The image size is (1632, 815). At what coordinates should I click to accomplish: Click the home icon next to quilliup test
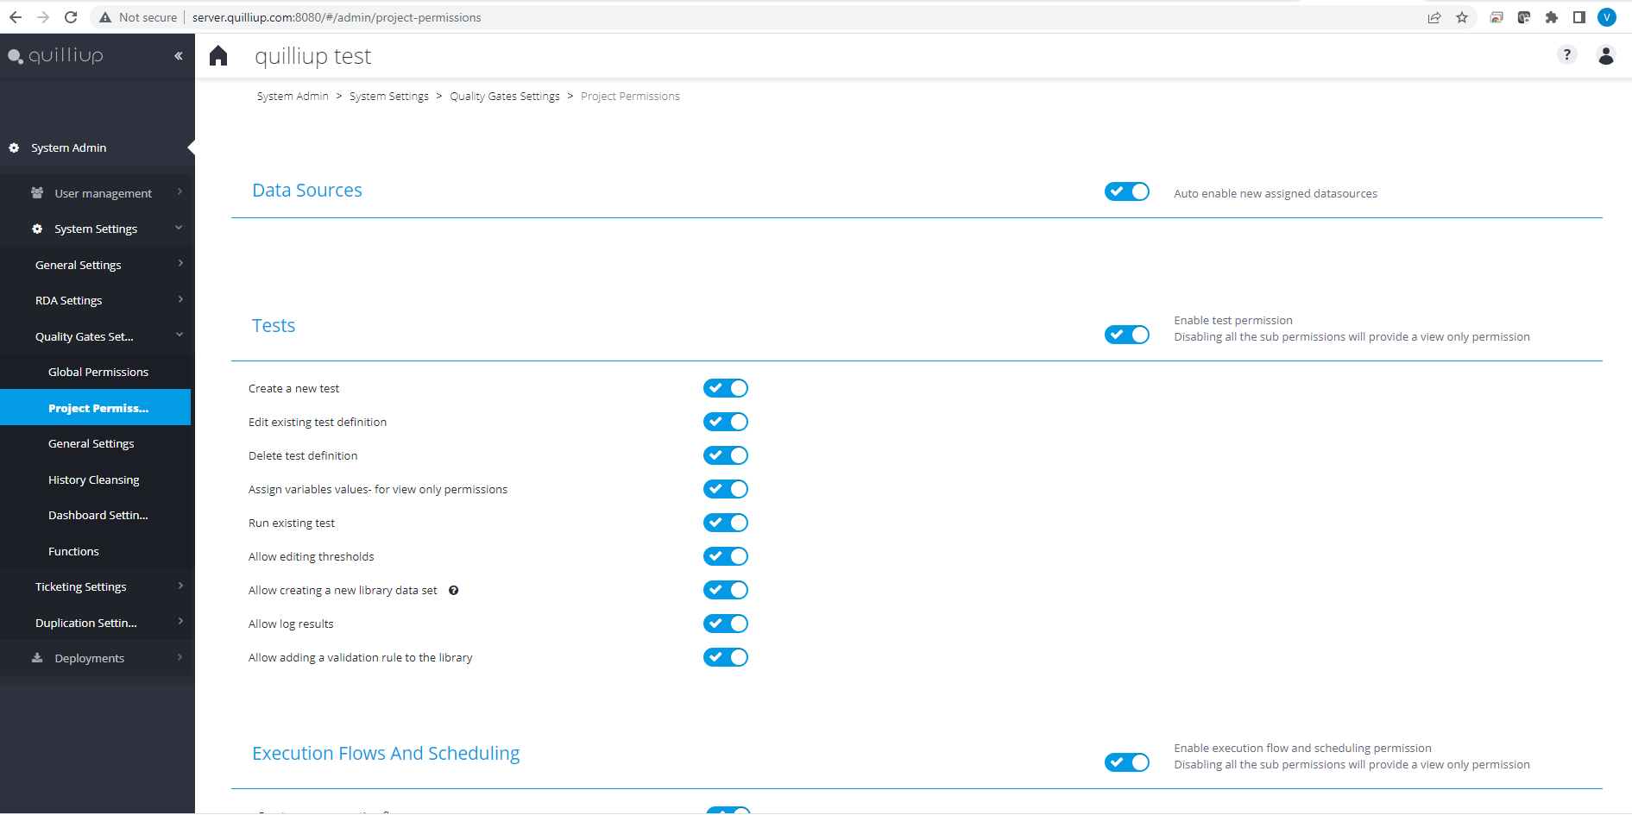(218, 56)
